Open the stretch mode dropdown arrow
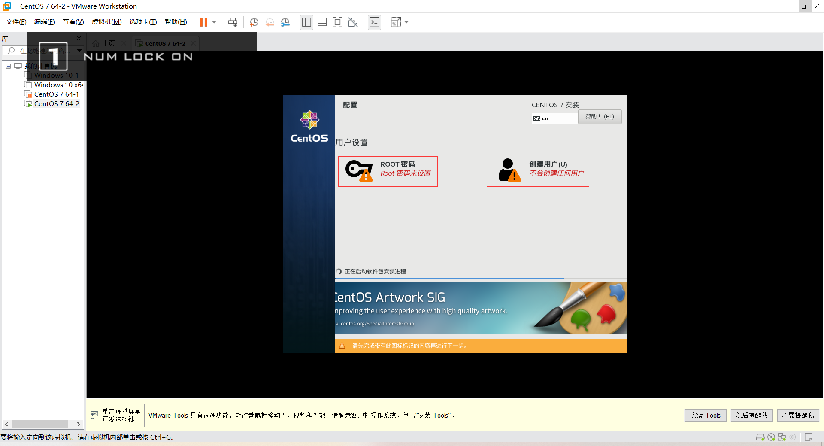The height and width of the screenshot is (446, 824). 406,22
